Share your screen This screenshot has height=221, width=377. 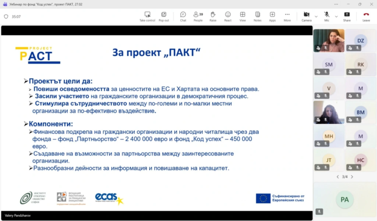pos(347,17)
